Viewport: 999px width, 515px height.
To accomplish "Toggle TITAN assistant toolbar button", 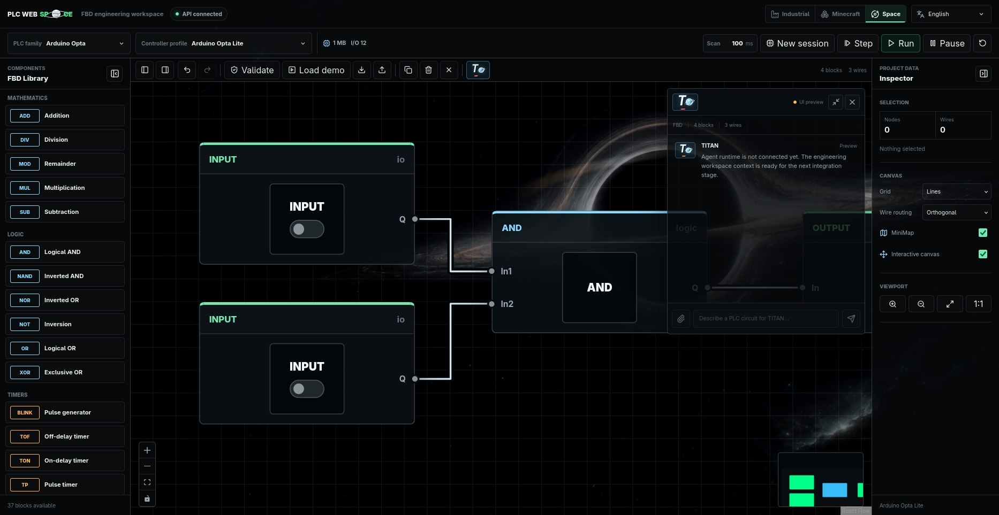I will [478, 70].
